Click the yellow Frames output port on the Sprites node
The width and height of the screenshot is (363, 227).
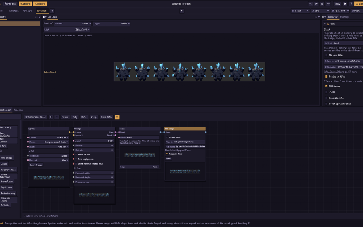[70, 132]
